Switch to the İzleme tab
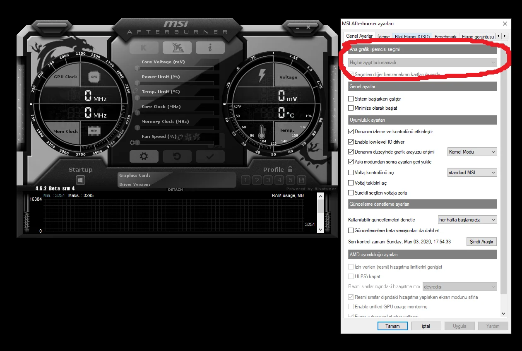The width and height of the screenshot is (522, 351). tap(384, 37)
